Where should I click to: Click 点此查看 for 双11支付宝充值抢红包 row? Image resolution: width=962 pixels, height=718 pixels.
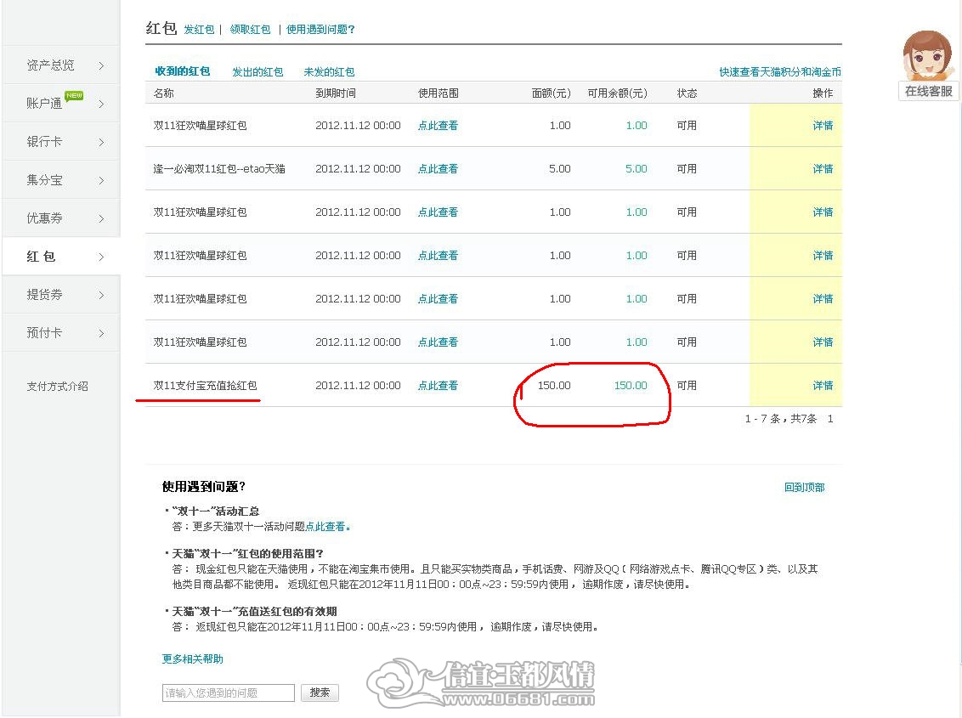click(x=438, y=386)
